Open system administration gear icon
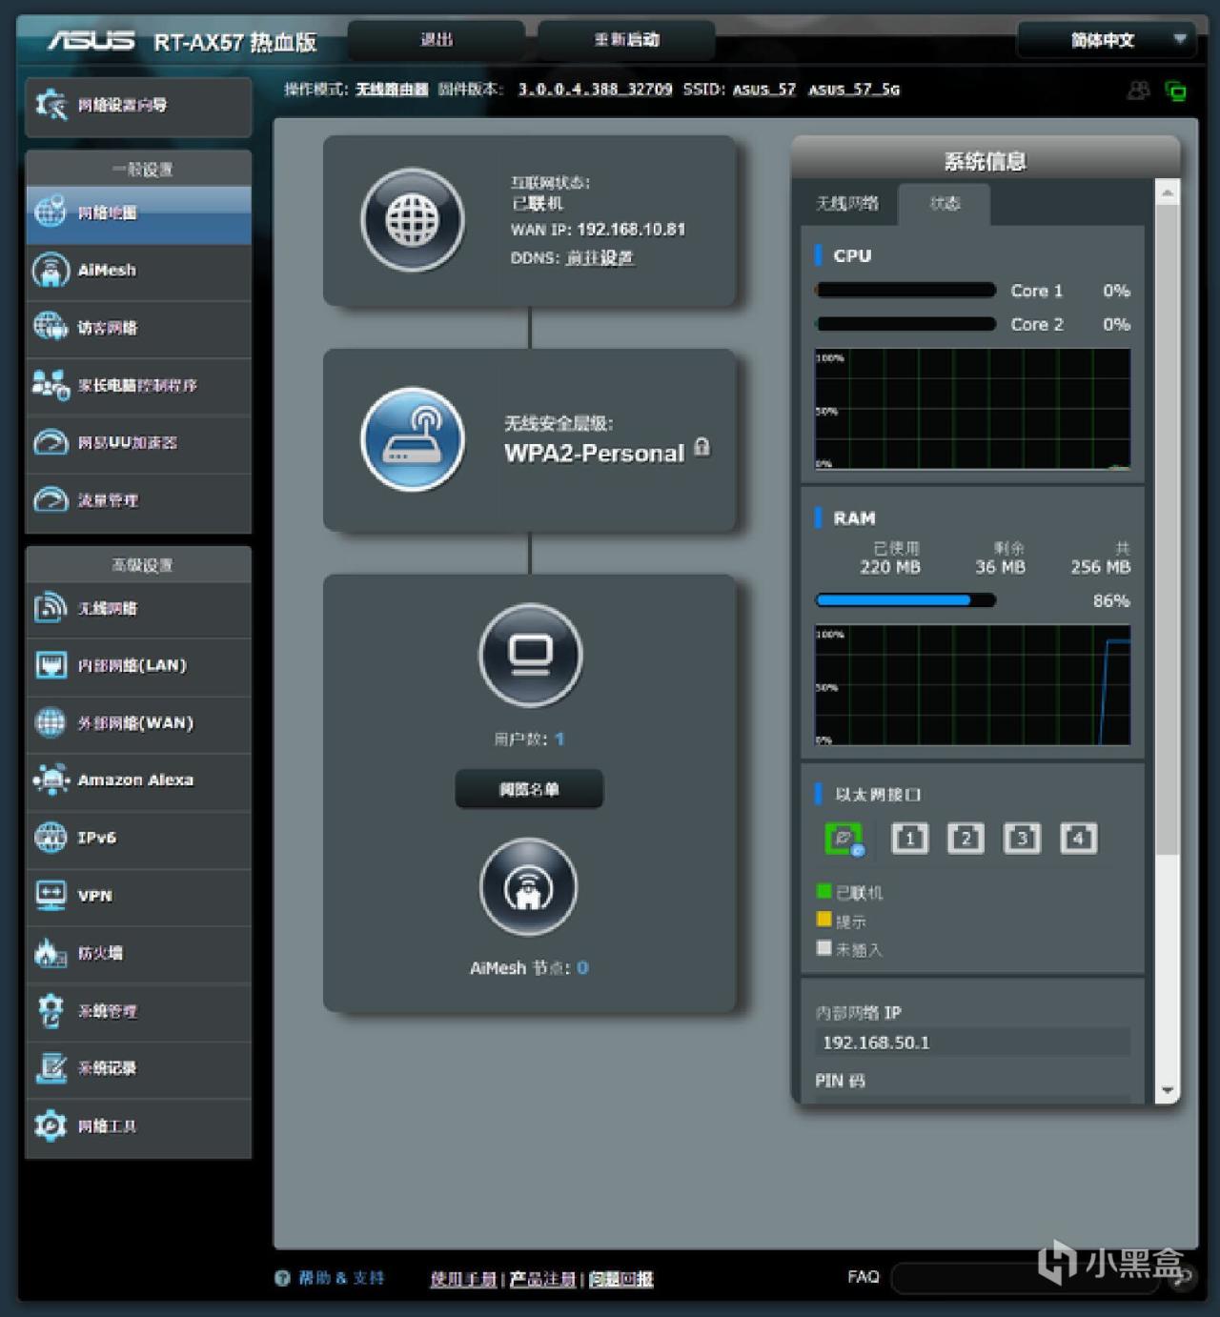The height and width of the screenshot is (1317, 1220). coord(51,1011)
